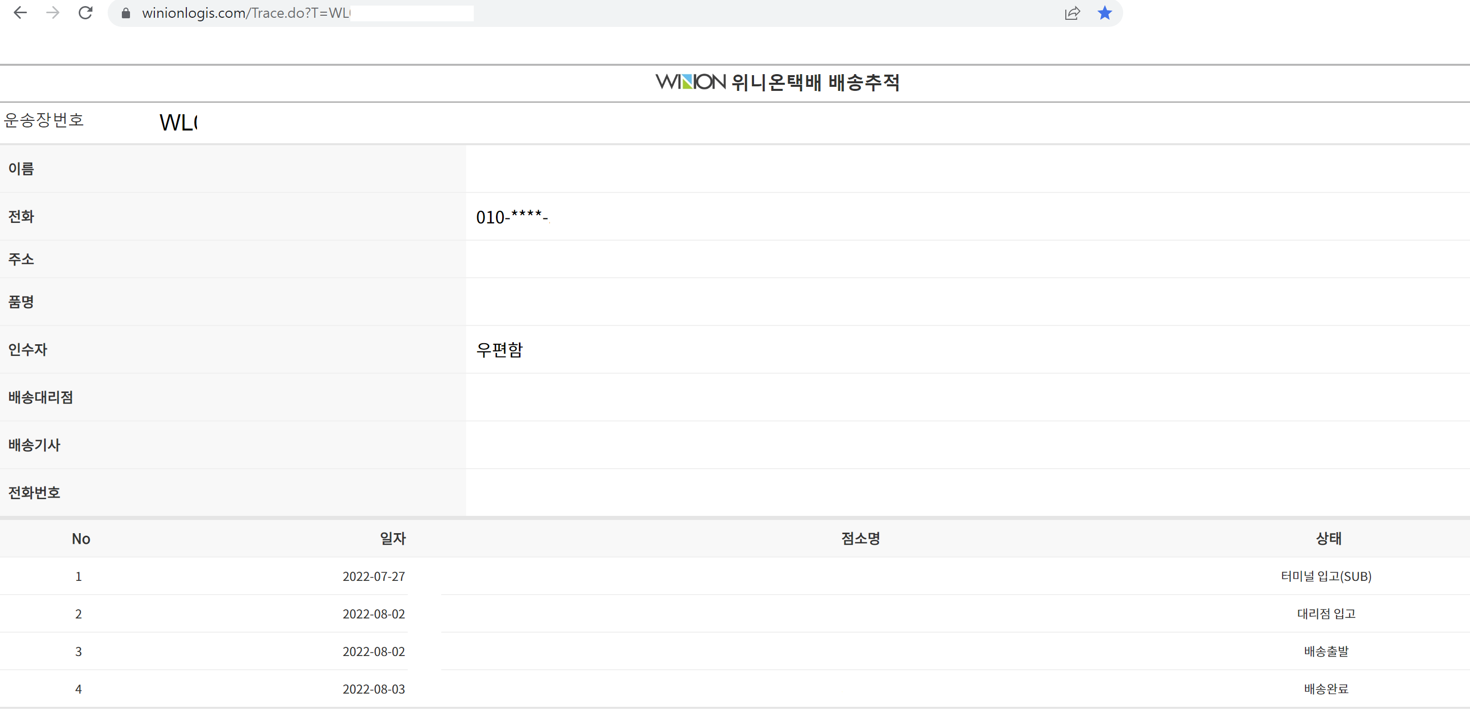Click the 배송완료 status
This screenshot has height=720, width=1470.
tap(1326, 689)
